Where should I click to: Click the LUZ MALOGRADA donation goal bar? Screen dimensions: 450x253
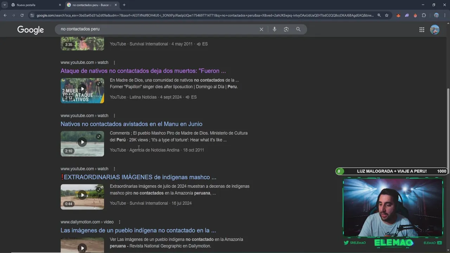(x=392, y=171)
